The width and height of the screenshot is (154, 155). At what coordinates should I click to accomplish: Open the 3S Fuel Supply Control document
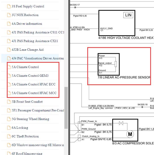[x=30, y=6]
